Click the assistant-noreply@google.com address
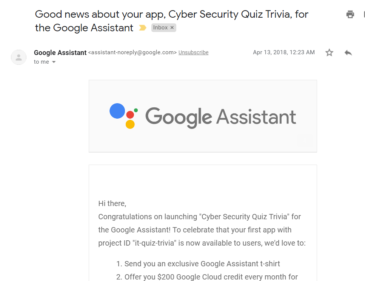Viewport: 365px width, 281px height. pos(132,52)
